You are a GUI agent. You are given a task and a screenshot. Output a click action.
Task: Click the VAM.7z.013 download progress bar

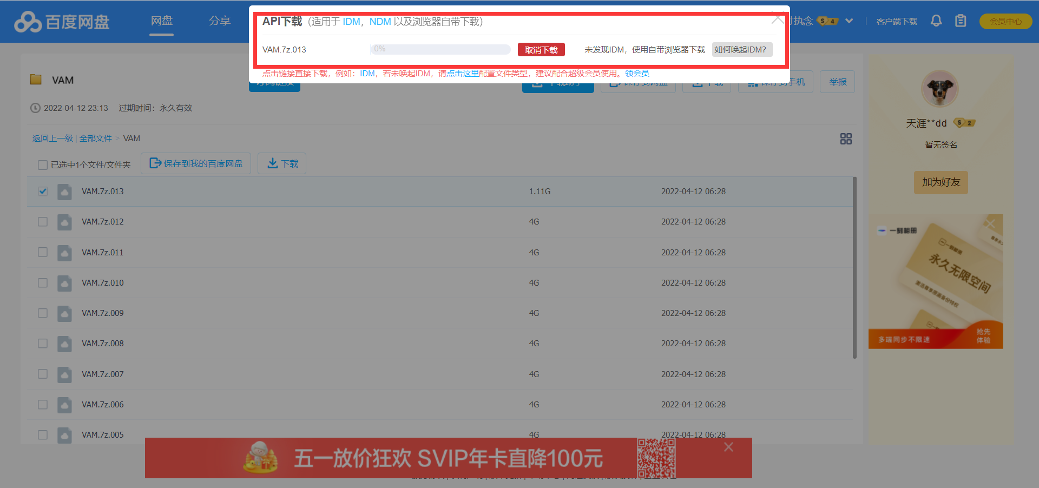(440, 49)
